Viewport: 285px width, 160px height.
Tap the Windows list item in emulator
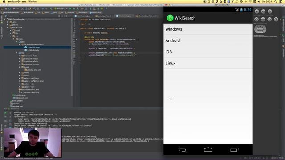208,29
